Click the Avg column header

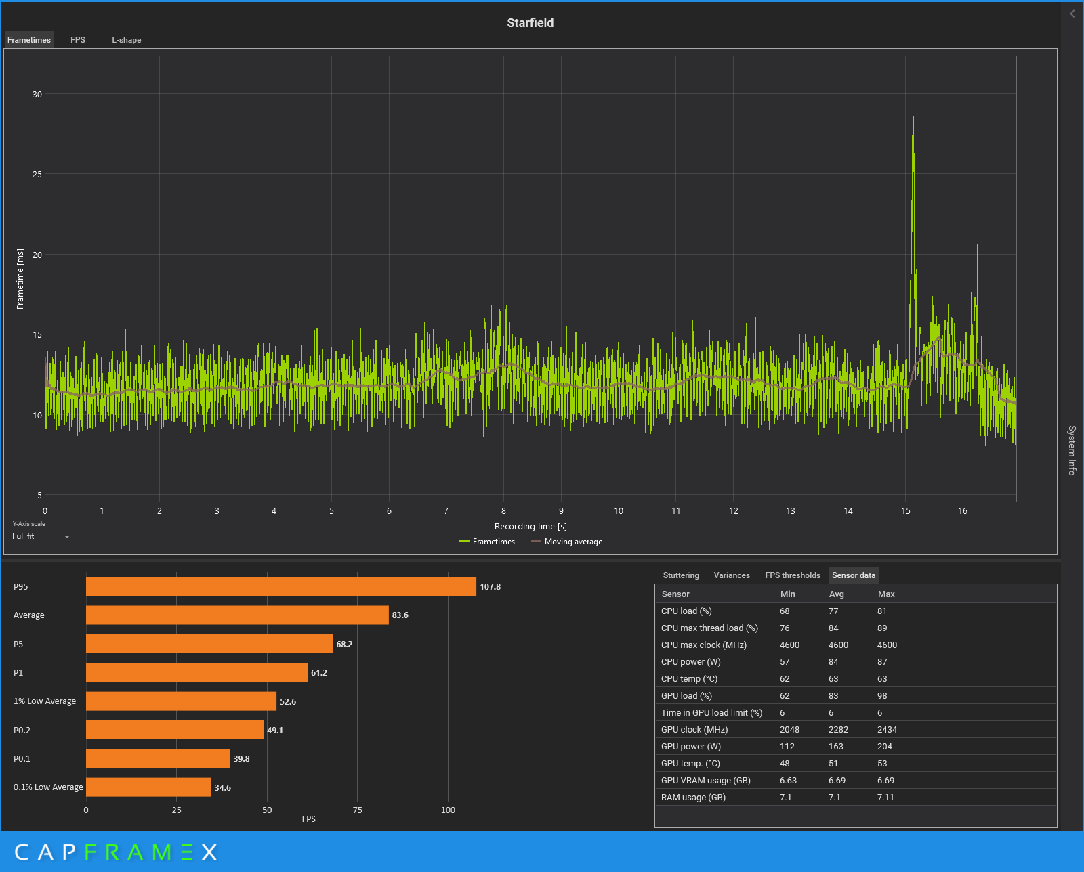[x=837, y=594]
